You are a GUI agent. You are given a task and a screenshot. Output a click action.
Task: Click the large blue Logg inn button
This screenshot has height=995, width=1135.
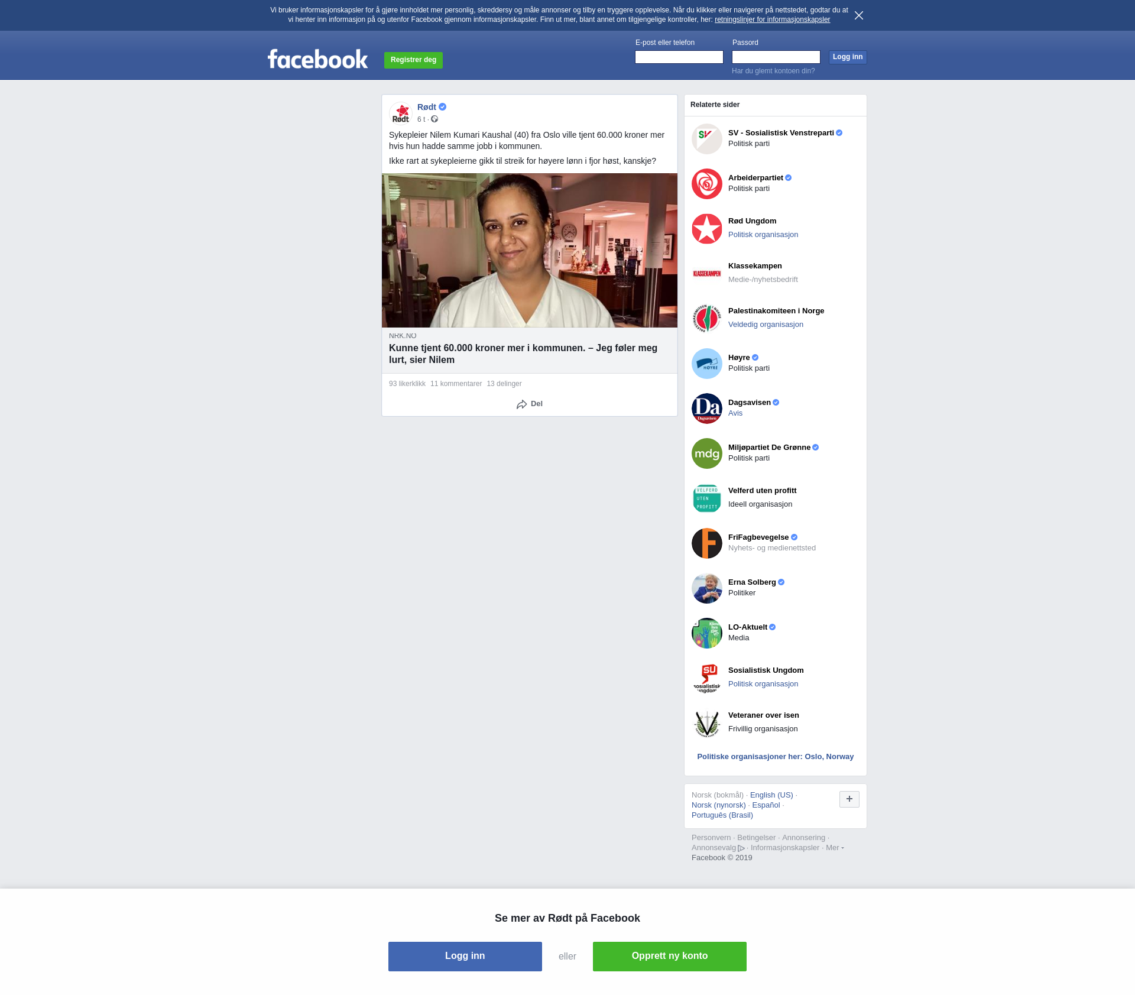(465, 957)
